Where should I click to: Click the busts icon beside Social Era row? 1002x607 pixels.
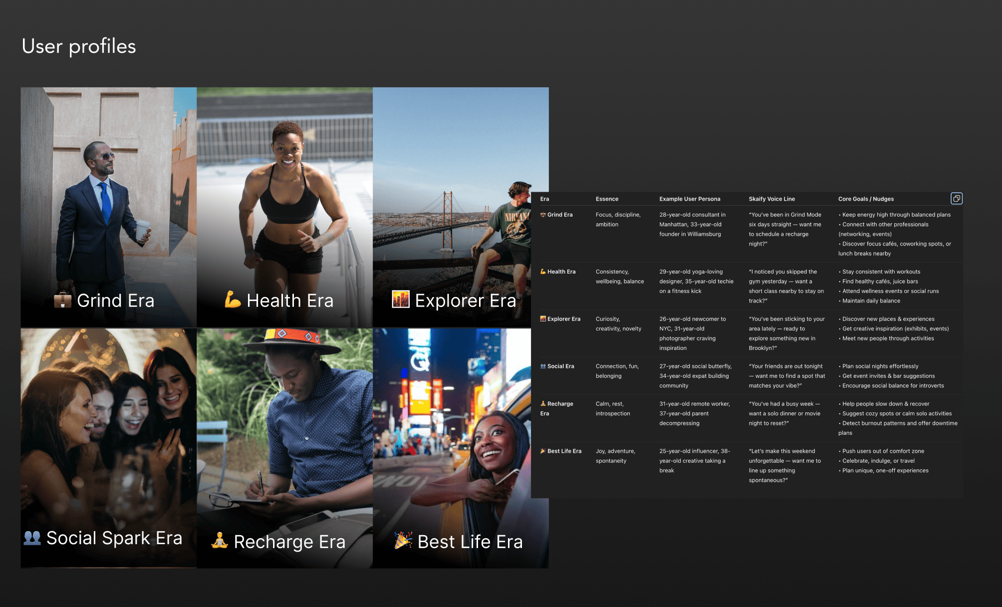[x=542, y=366]
